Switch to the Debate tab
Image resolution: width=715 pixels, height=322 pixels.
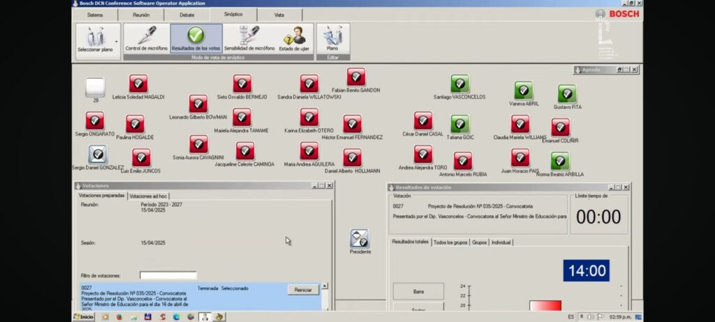(187, 15)
